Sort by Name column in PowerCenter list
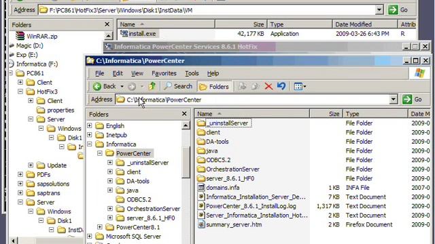The height and width of the screenshot is (244, 435). click(252, 114)
